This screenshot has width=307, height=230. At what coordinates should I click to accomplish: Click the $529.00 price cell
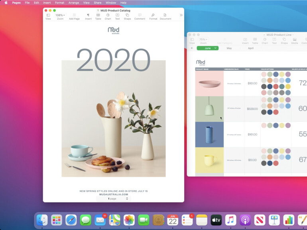[252, 109]
